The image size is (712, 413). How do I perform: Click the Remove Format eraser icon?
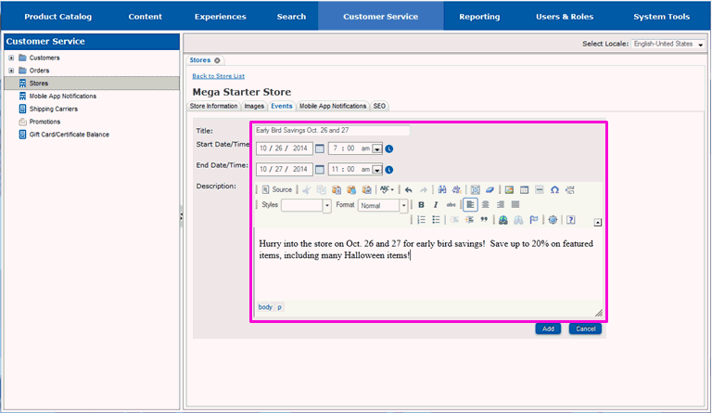tap(489, 190)
